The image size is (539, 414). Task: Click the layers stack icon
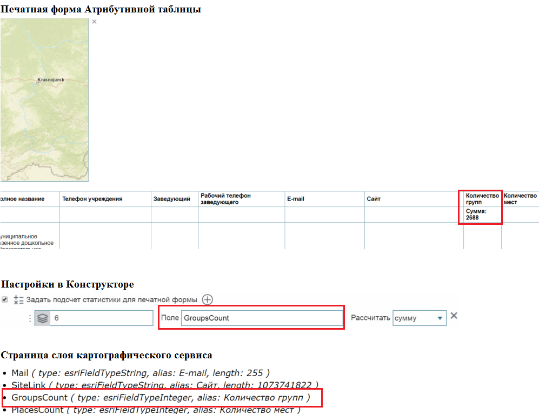pos(42,318)
